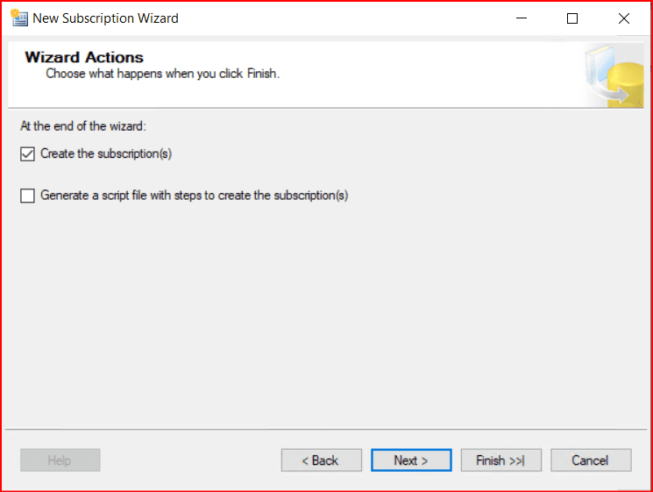Cancel the subscription wizard
This screenshot has height=492, width=653.
[x=590, y=460]
